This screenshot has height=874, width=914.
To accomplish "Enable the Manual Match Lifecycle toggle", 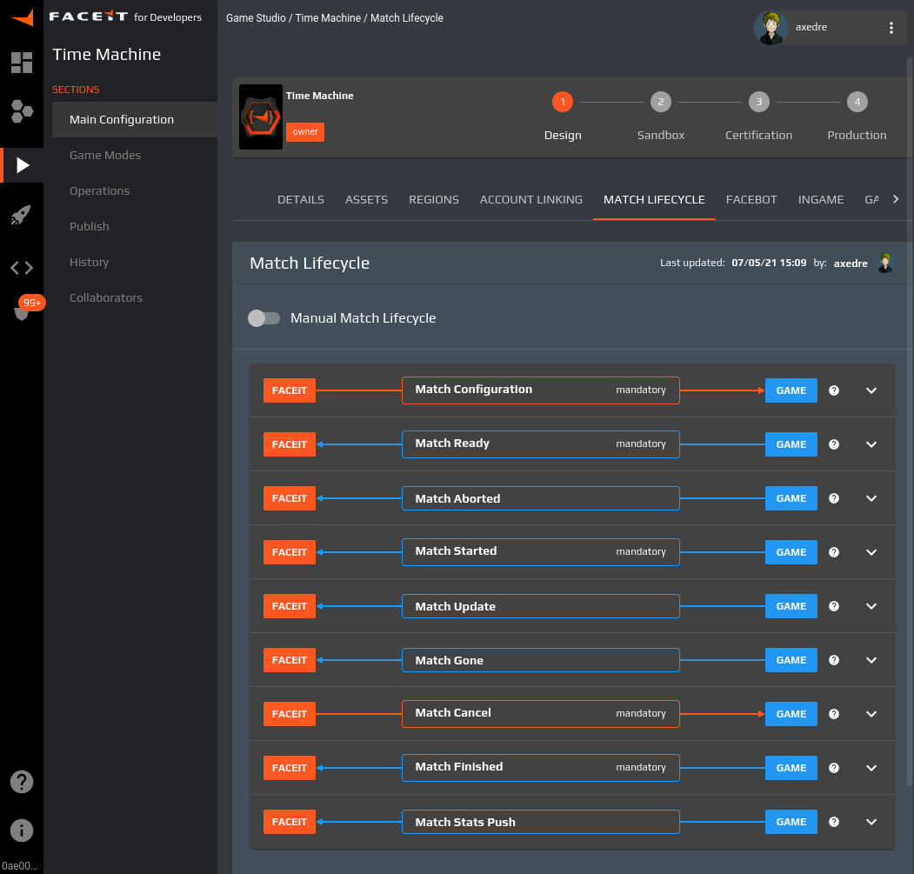I will tap(264, 318).
